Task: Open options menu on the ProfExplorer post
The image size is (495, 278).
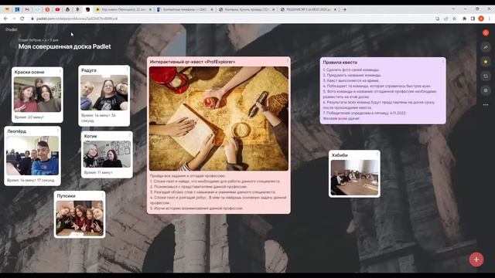Action: point(287,61)
